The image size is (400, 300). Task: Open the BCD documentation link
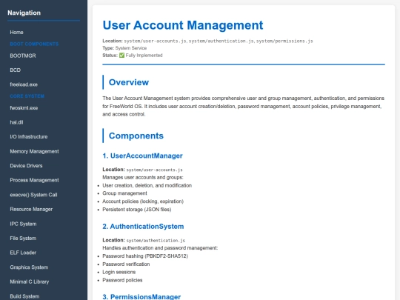coord(16,70)
